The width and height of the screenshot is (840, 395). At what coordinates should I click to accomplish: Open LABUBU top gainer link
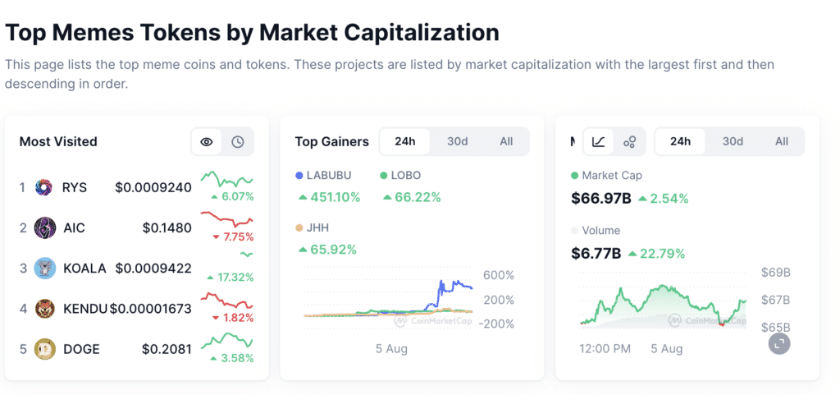[328, 175]
